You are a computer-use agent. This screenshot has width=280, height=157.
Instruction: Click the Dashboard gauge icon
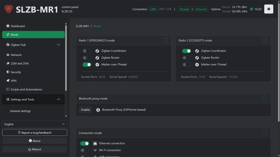[8, 26]
